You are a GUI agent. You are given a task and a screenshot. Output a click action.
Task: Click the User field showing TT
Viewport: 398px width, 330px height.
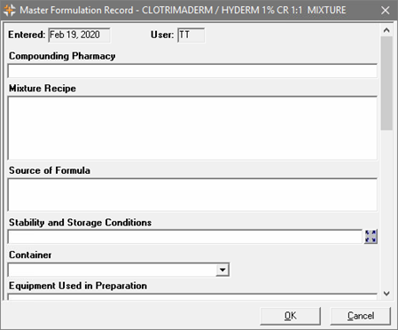(191, 35)
